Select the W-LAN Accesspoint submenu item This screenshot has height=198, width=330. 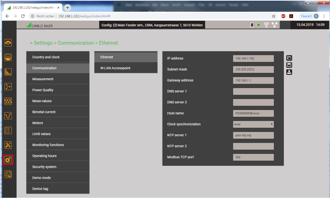click(x=126, y=68)
